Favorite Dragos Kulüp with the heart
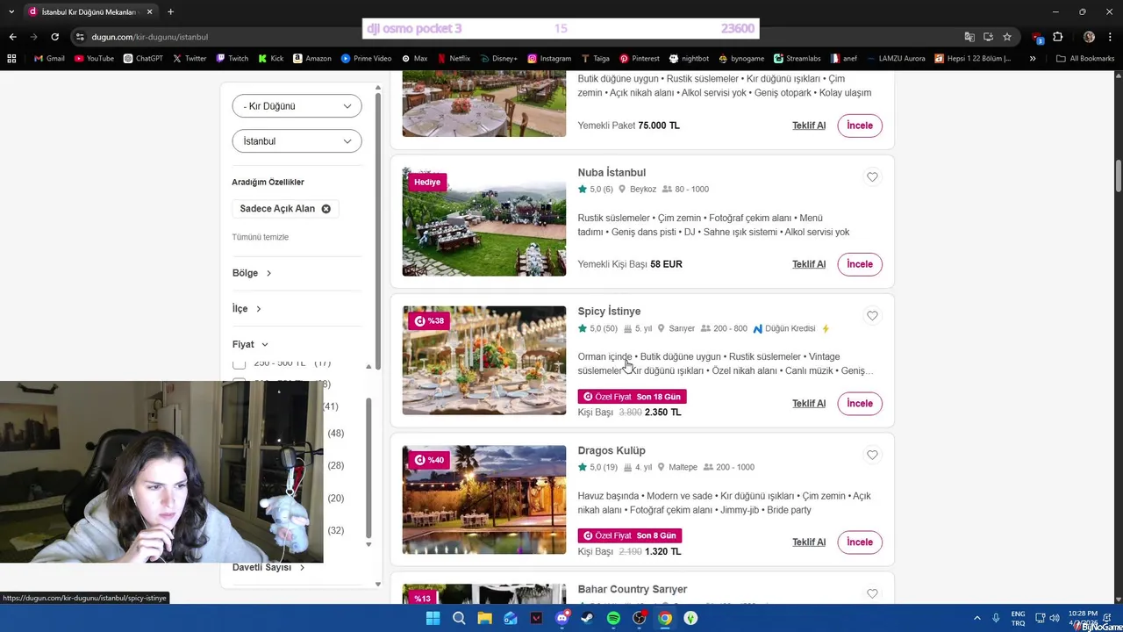This screenshot has height=632, width=1123. [872, 455]
